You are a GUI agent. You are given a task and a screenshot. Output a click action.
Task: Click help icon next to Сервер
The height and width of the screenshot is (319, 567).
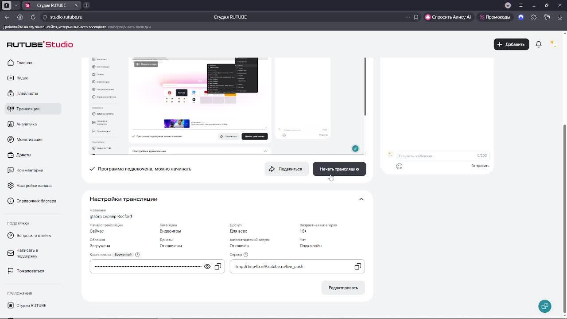[x=245, y=254]
